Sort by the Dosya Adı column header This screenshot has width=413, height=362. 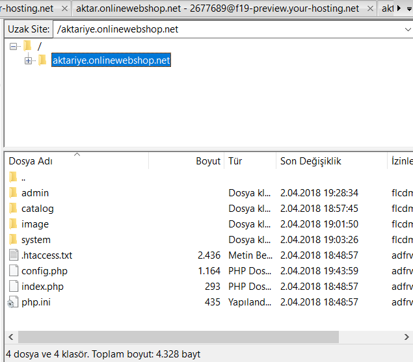click(31, 161)
